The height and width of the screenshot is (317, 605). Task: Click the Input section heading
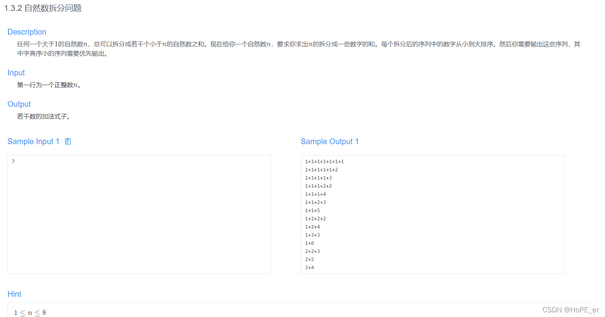pos(16,73)
